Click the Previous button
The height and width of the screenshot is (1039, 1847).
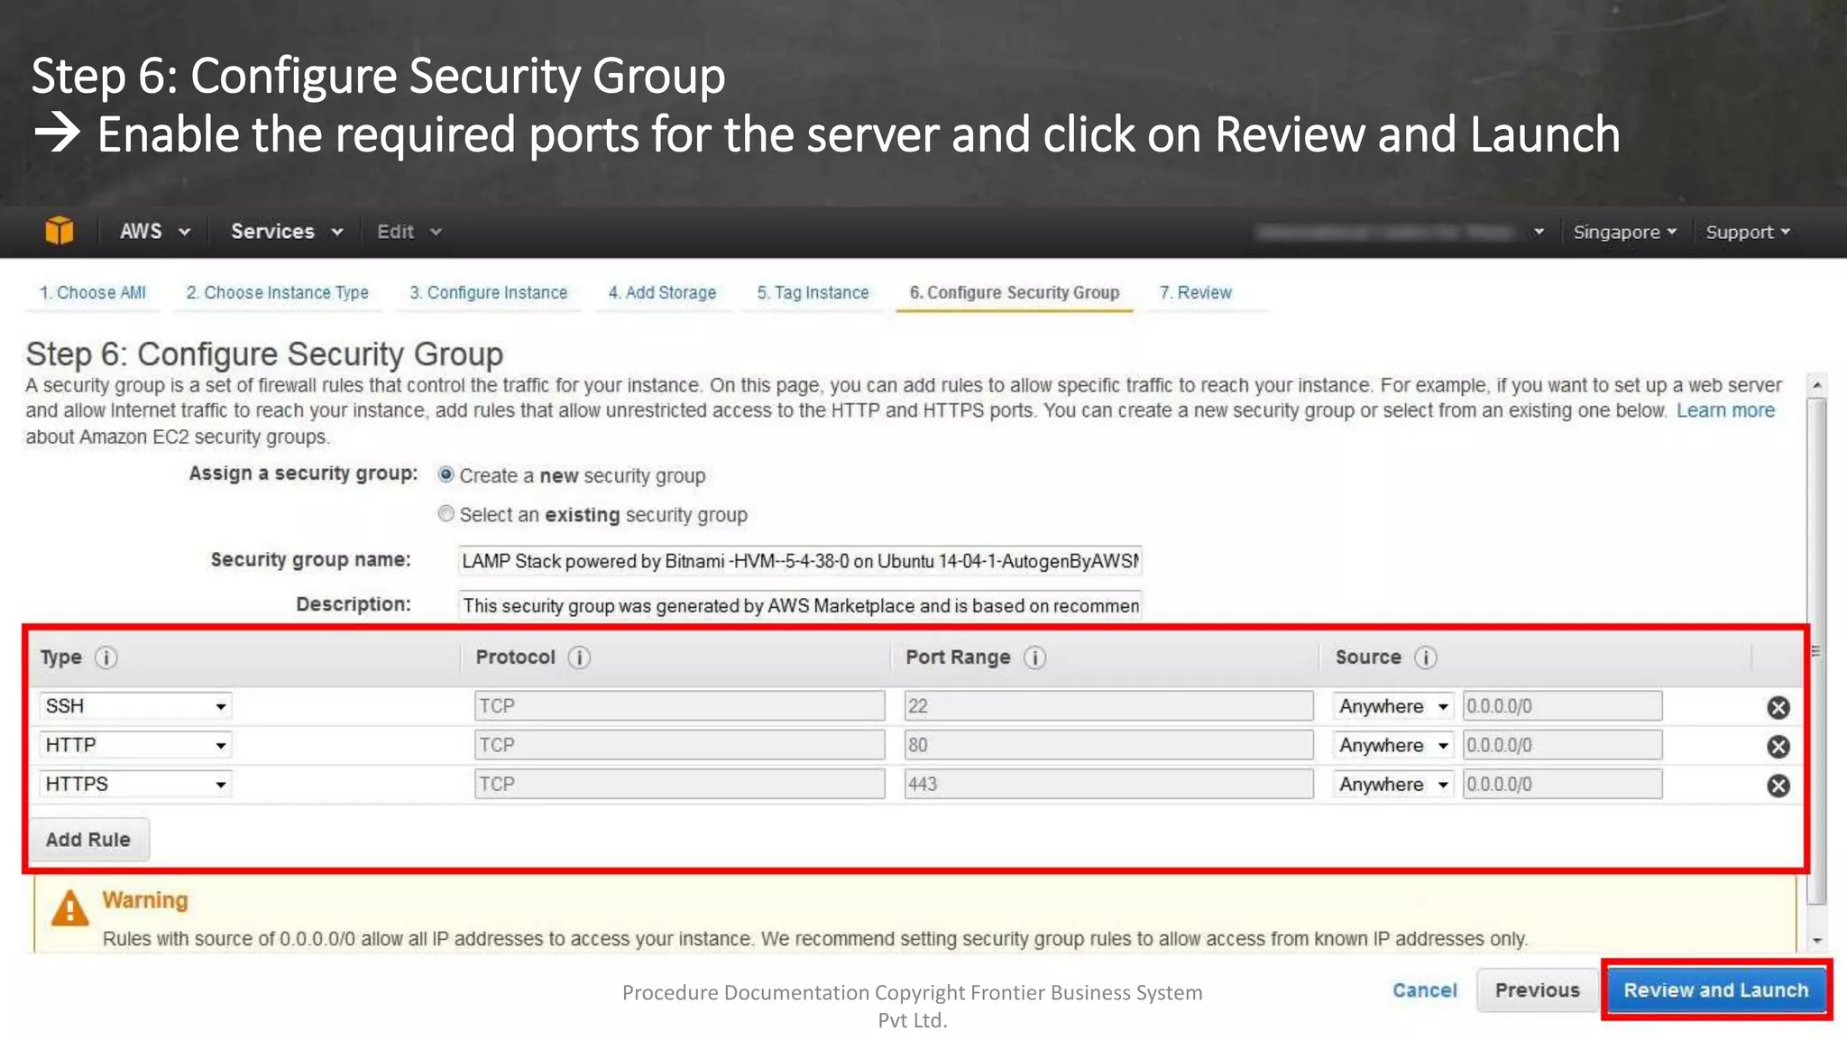(1537, 990)
